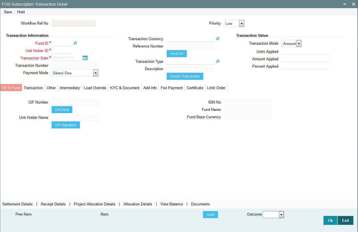Click the Description field
Viewport: 358px width, 232px height.
click(190, 69)
